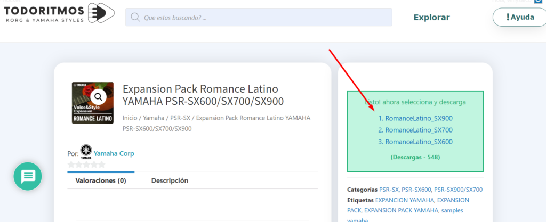The height and width of the screenshot is (222, 546).
Task: Go to Inicio breadcrumb link
Action: (129, 118)
